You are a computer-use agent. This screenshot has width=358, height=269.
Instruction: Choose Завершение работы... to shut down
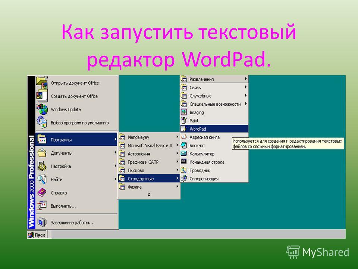point(77,222)
